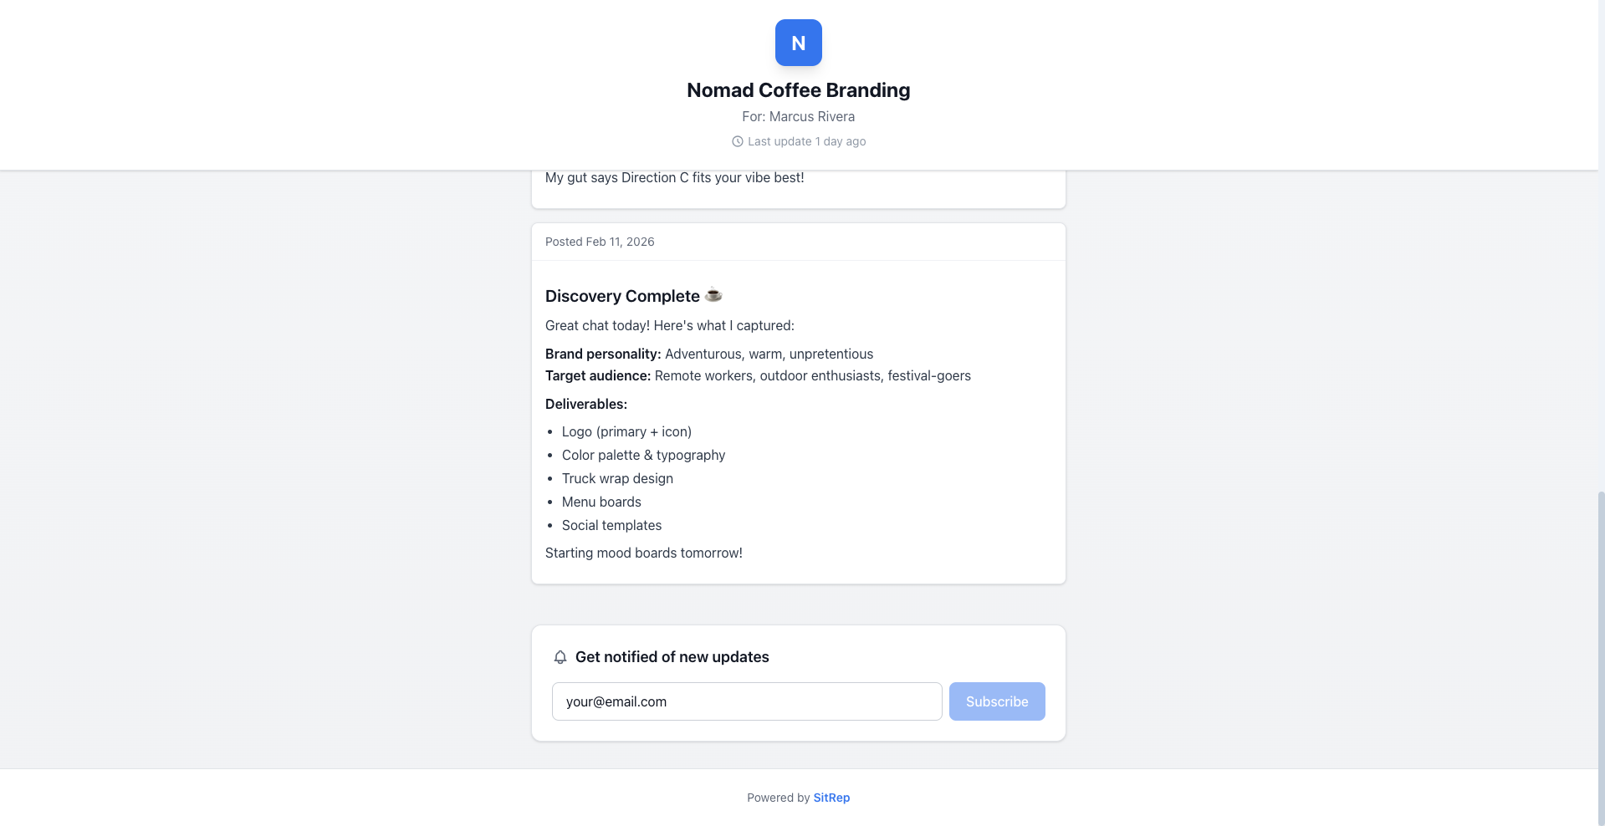The image size is (1605, 826).
Task: Open the SitRep link in footer
Action: [831, 798]
